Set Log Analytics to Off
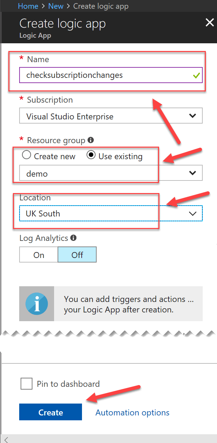Image resolution: width=217 pixels, height=443 pixels. pos(77,255)
